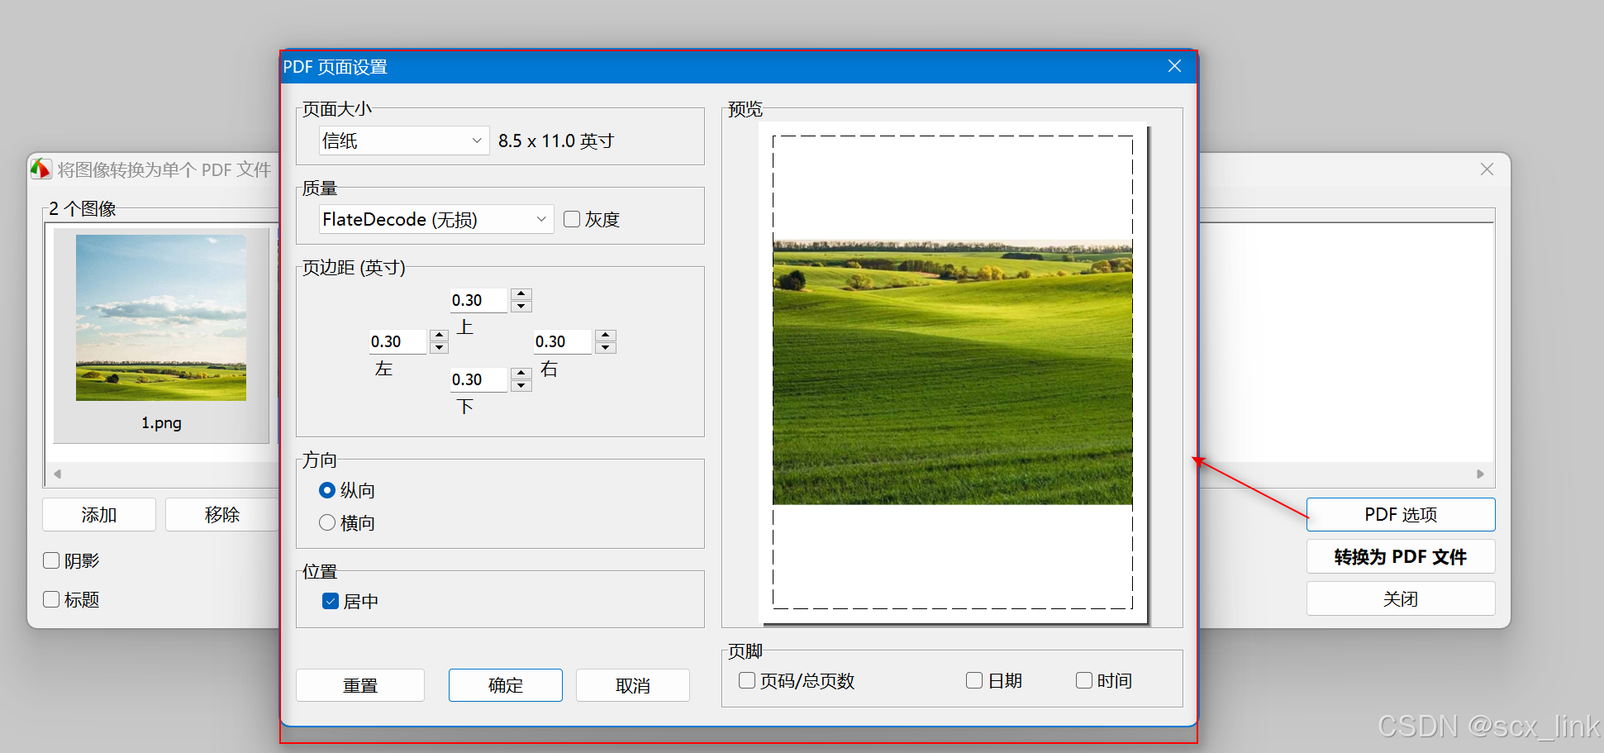Decrease the top margin with down arrow
This screenshot has width=1604, height=753.
521,307
